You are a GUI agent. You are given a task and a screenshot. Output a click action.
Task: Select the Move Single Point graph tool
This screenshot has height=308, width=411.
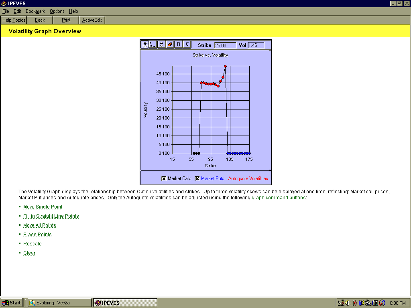145,44
